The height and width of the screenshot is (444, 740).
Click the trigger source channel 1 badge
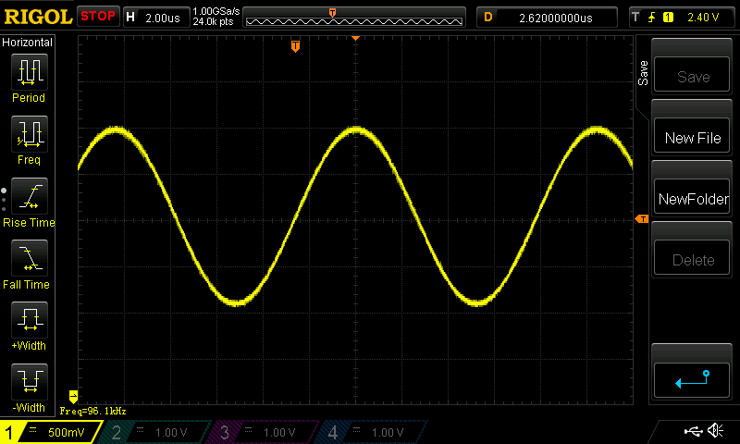668,18
